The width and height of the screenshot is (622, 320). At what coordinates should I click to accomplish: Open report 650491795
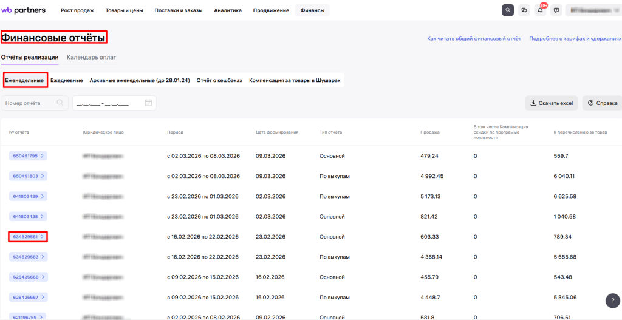28,156
